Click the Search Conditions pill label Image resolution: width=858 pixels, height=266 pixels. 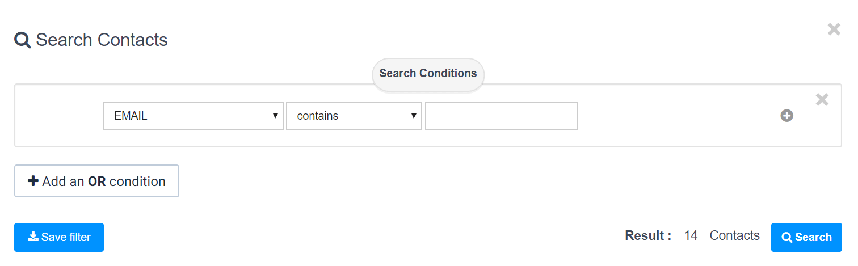coord(428,74)
